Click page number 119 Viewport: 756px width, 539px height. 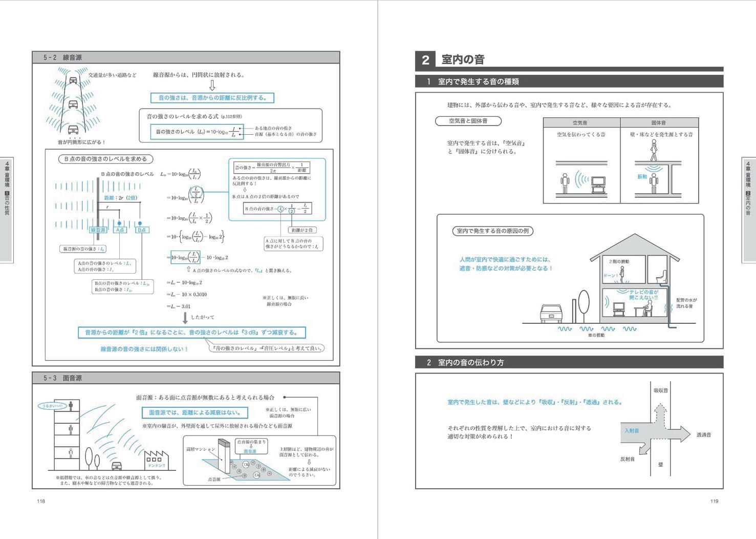click(715, 501)
